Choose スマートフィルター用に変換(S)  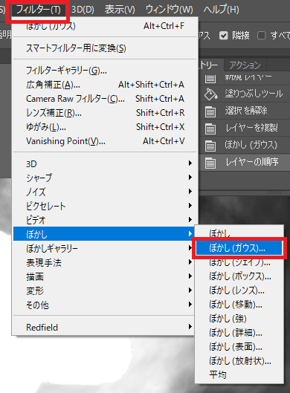point(106,48)
